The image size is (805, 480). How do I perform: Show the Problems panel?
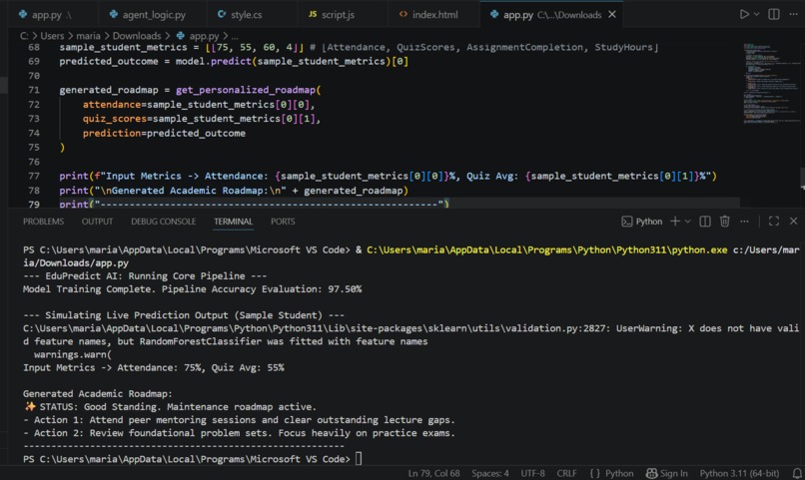tap(43, 222)
